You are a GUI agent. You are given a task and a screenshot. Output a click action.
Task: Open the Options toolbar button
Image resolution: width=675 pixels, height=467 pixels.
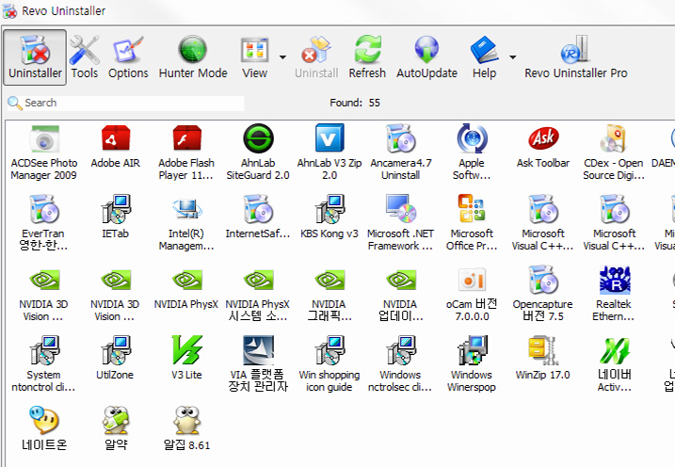128,57
